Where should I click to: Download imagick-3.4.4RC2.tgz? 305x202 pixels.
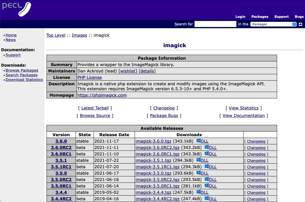coord(157,199)
